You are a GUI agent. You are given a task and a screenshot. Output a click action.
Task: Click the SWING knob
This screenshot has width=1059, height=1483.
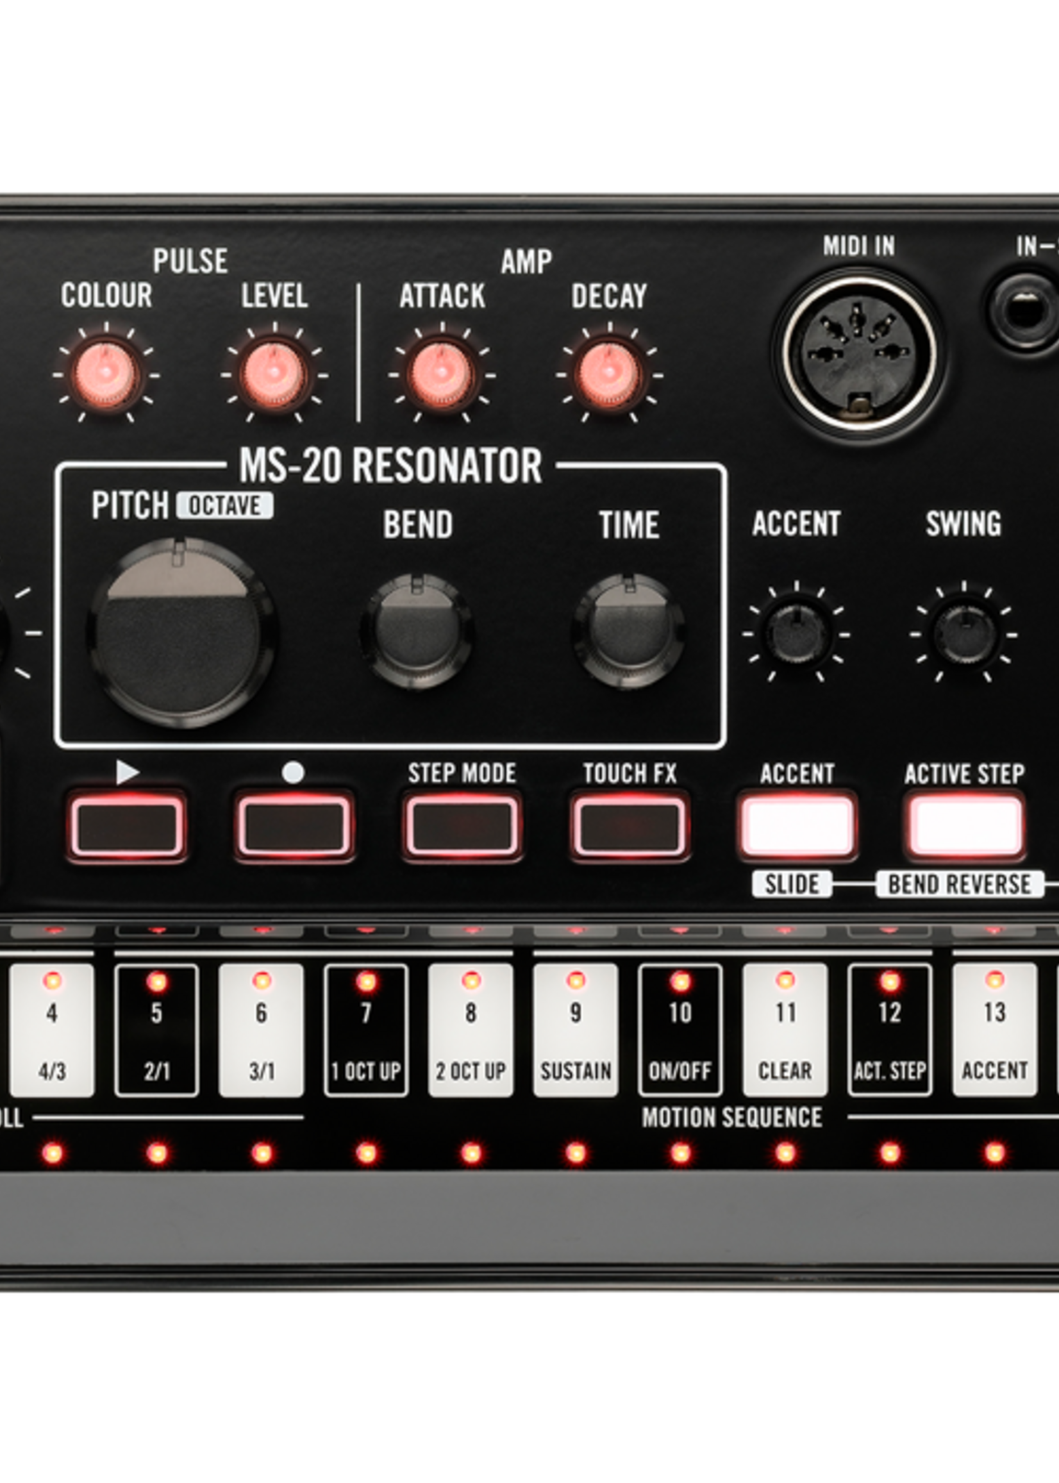pyautogui.click(x=963, y=634)
